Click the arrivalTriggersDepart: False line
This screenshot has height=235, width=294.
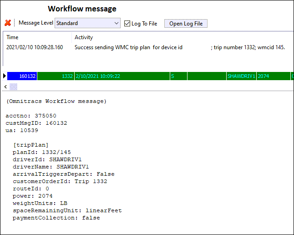click(64, 174)
